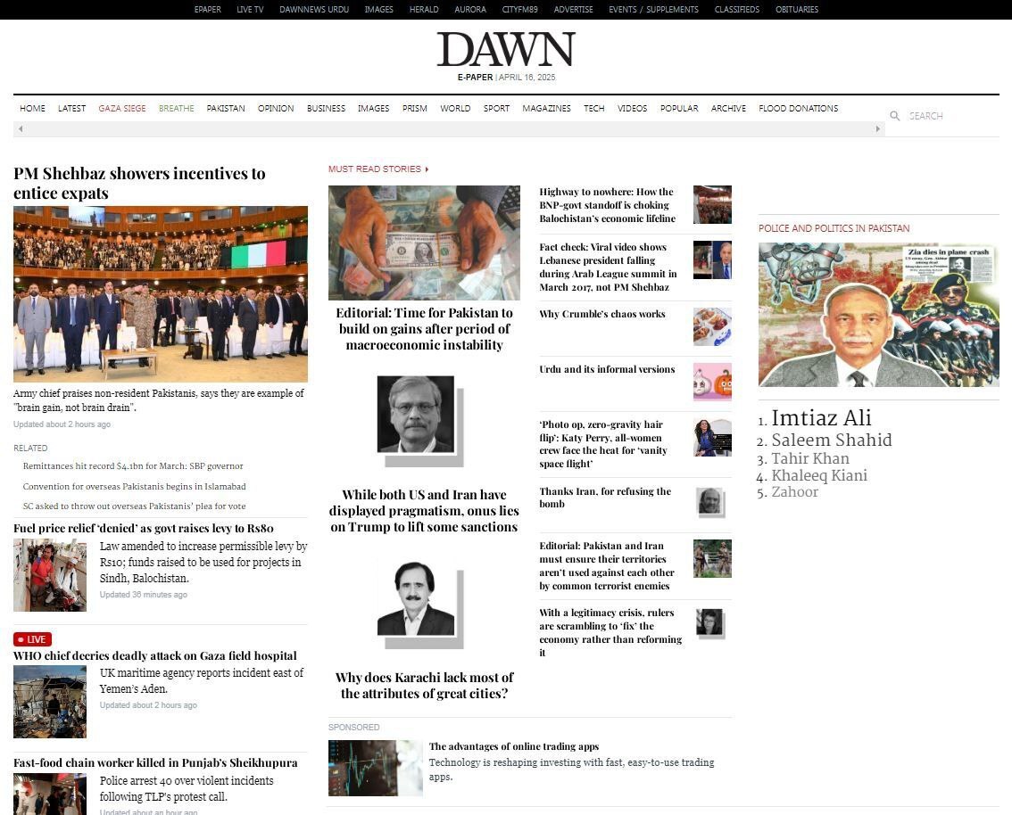Open the convention hall lead photo
Viewport: 1012px width, 815px height.
click(161, 294)
